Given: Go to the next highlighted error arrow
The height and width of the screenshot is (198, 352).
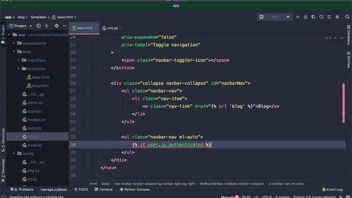Looking at the screenshot, I should 342,38.
